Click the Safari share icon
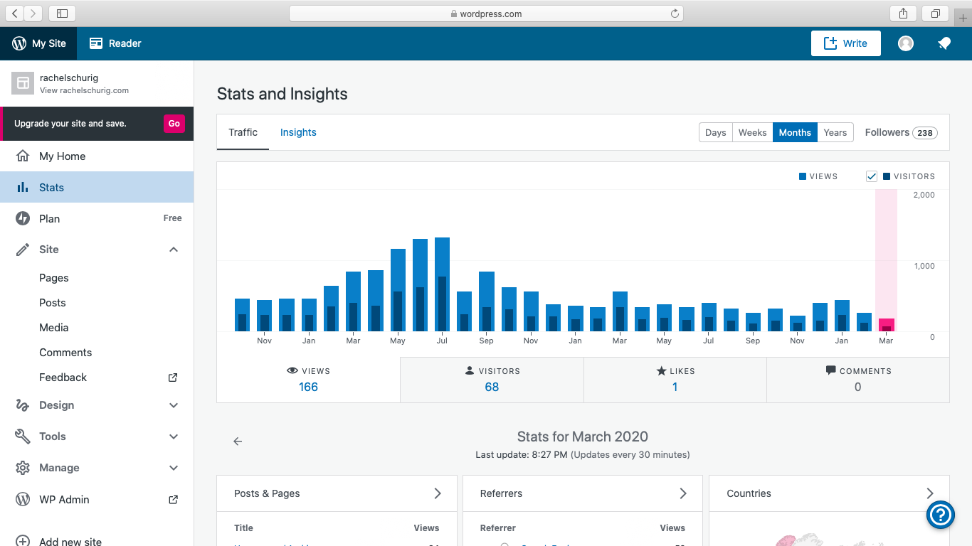 (x=904, y=14)
